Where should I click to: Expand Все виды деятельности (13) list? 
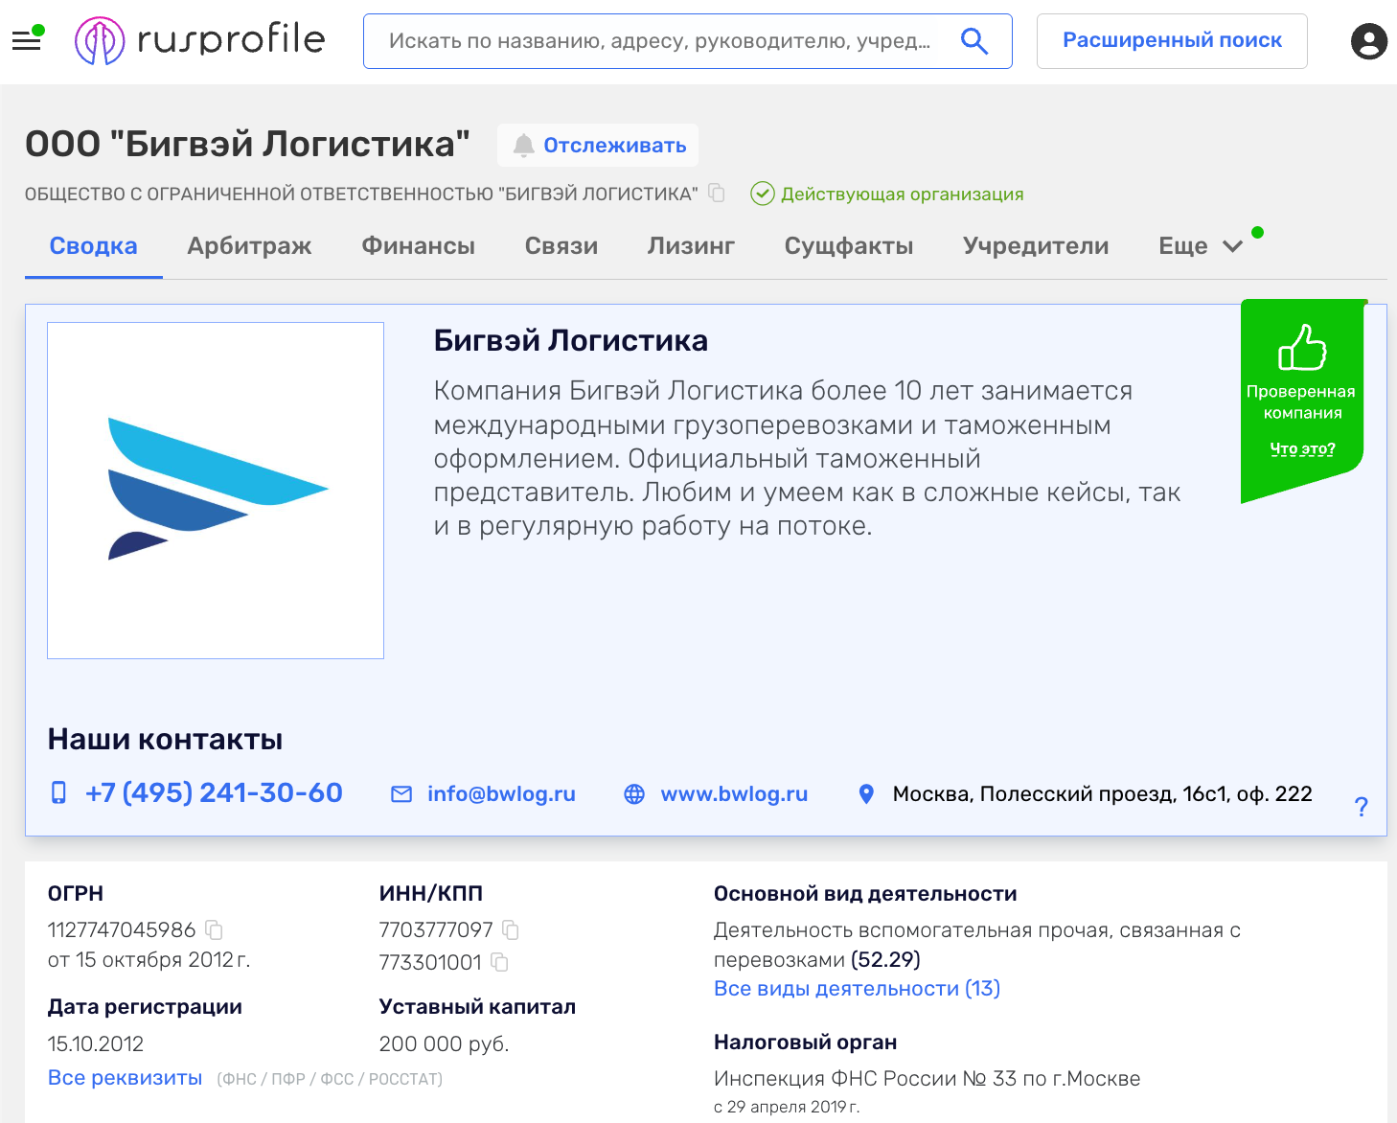click(x=857, y=989)
